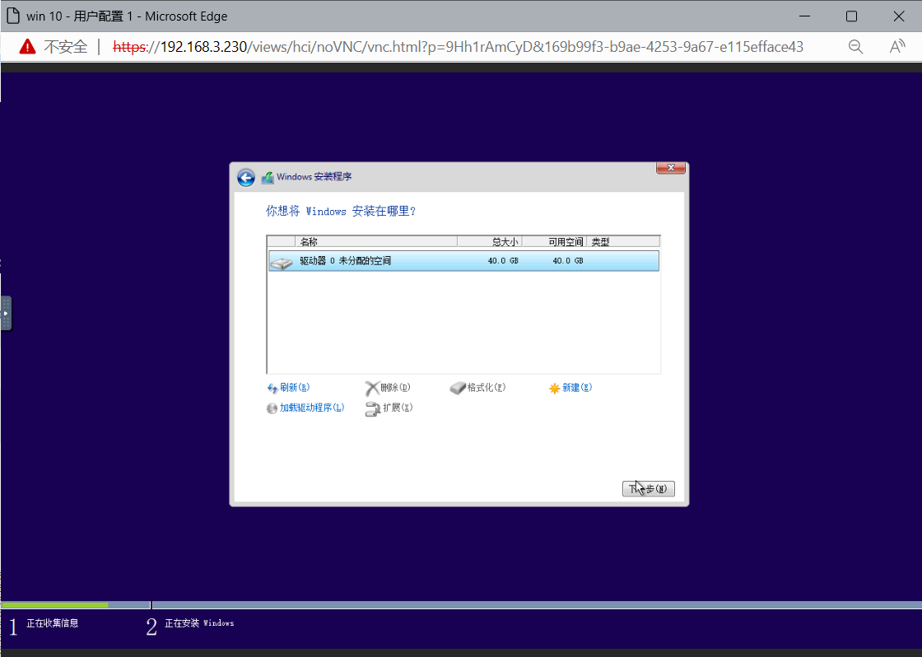Screen dimensions: 922x657
Task: Click the 下一步(N) next button
Action: point(648,489)
